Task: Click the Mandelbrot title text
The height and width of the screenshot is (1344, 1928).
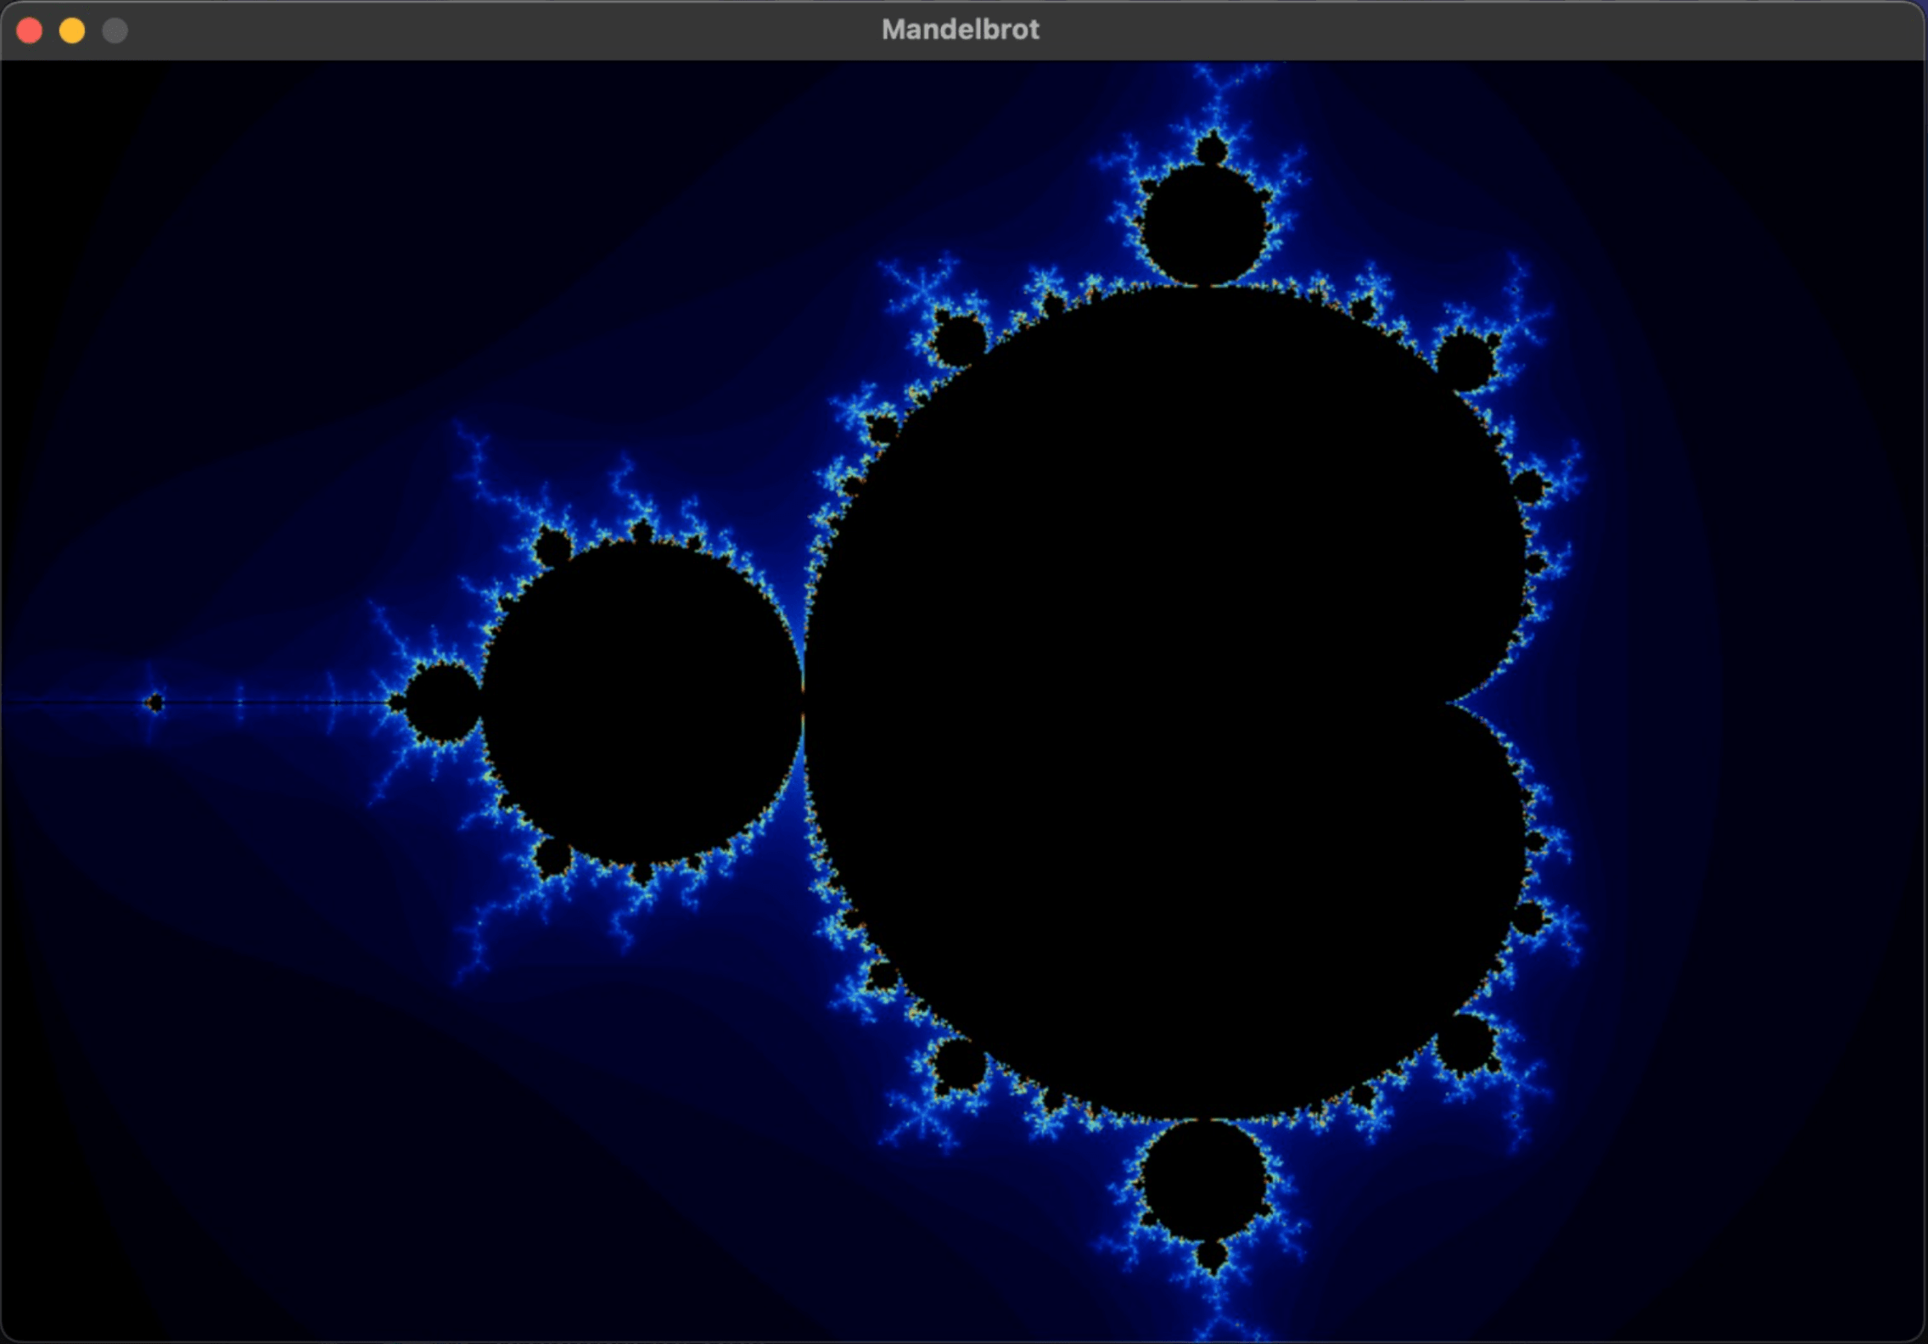Action: 960,30
